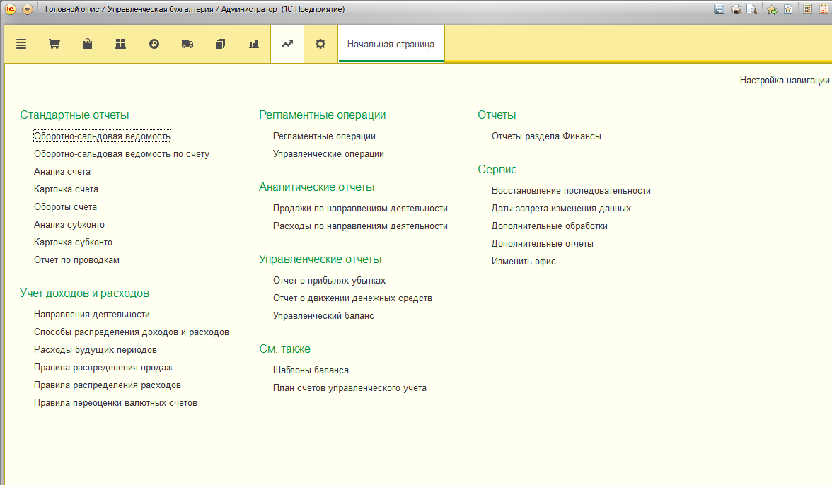Click Изменить офис
Screen dimensions: 832x485
(524, 262)
